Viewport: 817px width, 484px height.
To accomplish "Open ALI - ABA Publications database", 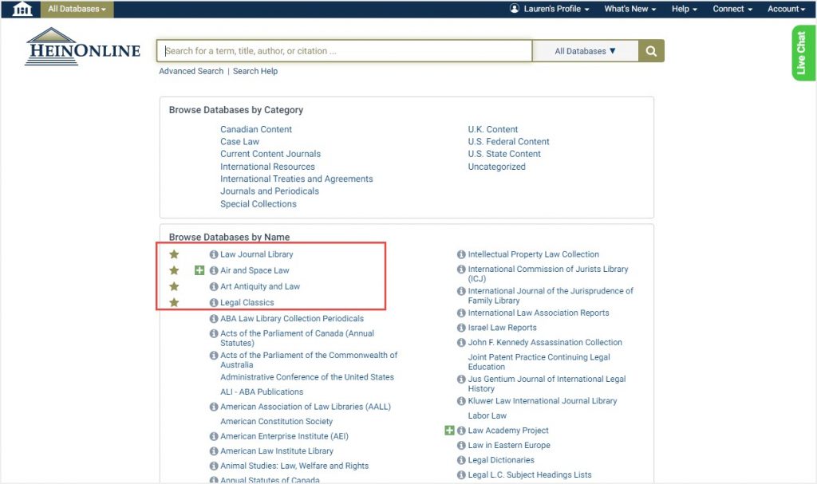I will (x=262, y=392).
